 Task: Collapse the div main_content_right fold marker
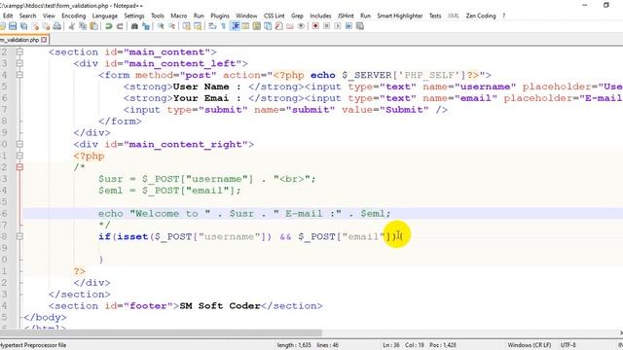click(19, 144)
